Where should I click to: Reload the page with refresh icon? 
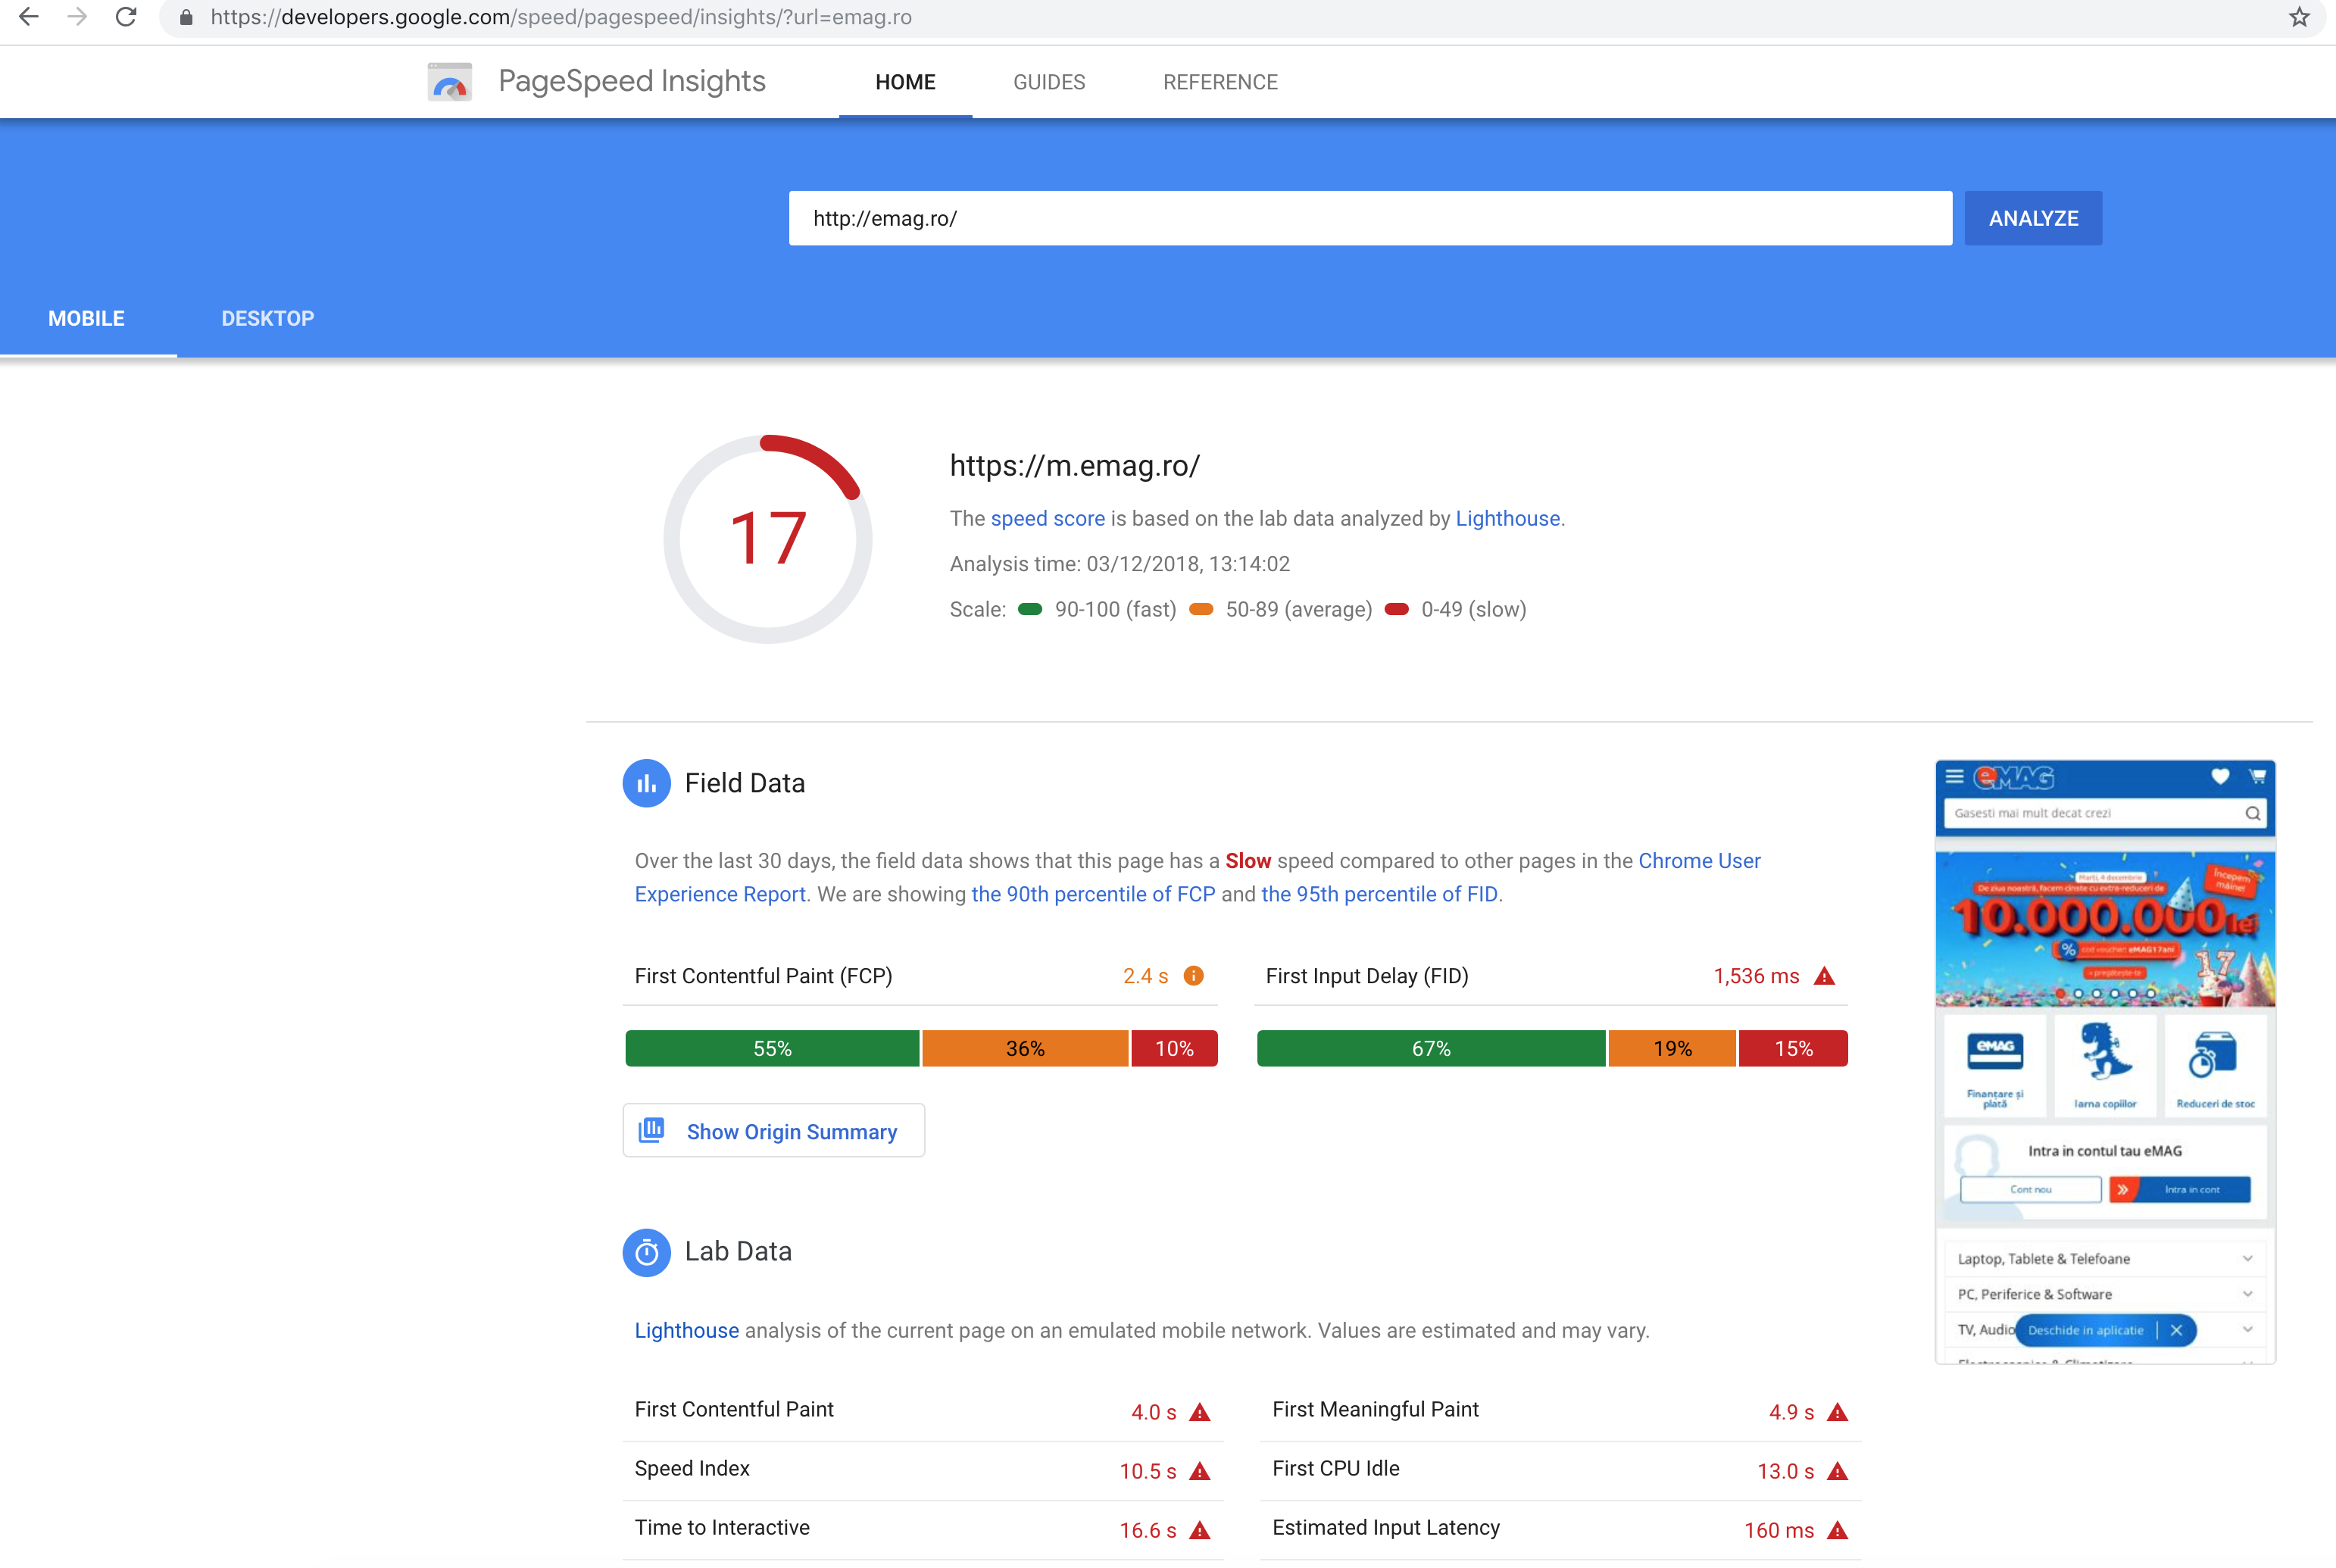tap(126, 17)
